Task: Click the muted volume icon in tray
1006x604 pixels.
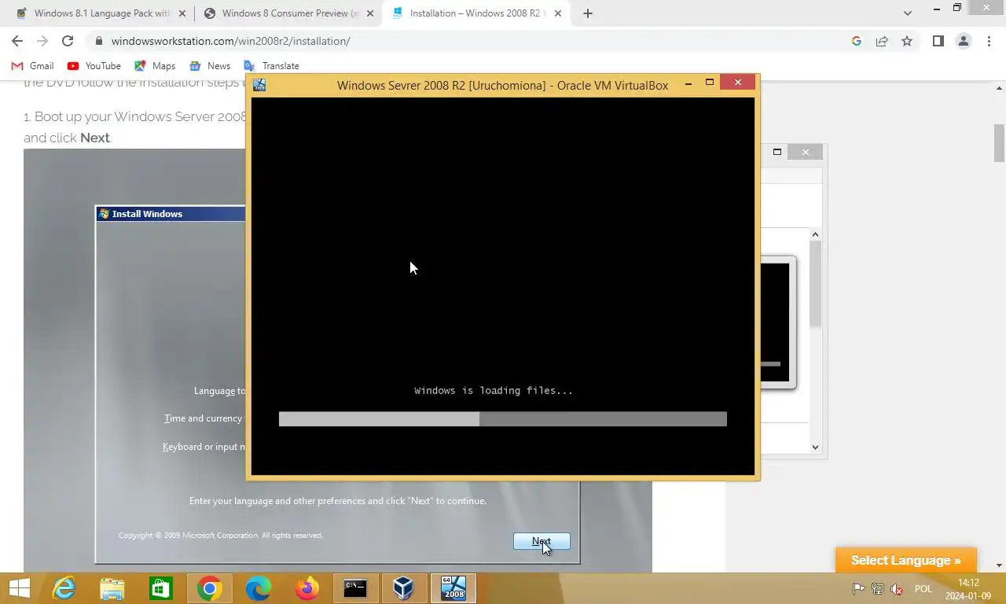Action: pos(897,589)
